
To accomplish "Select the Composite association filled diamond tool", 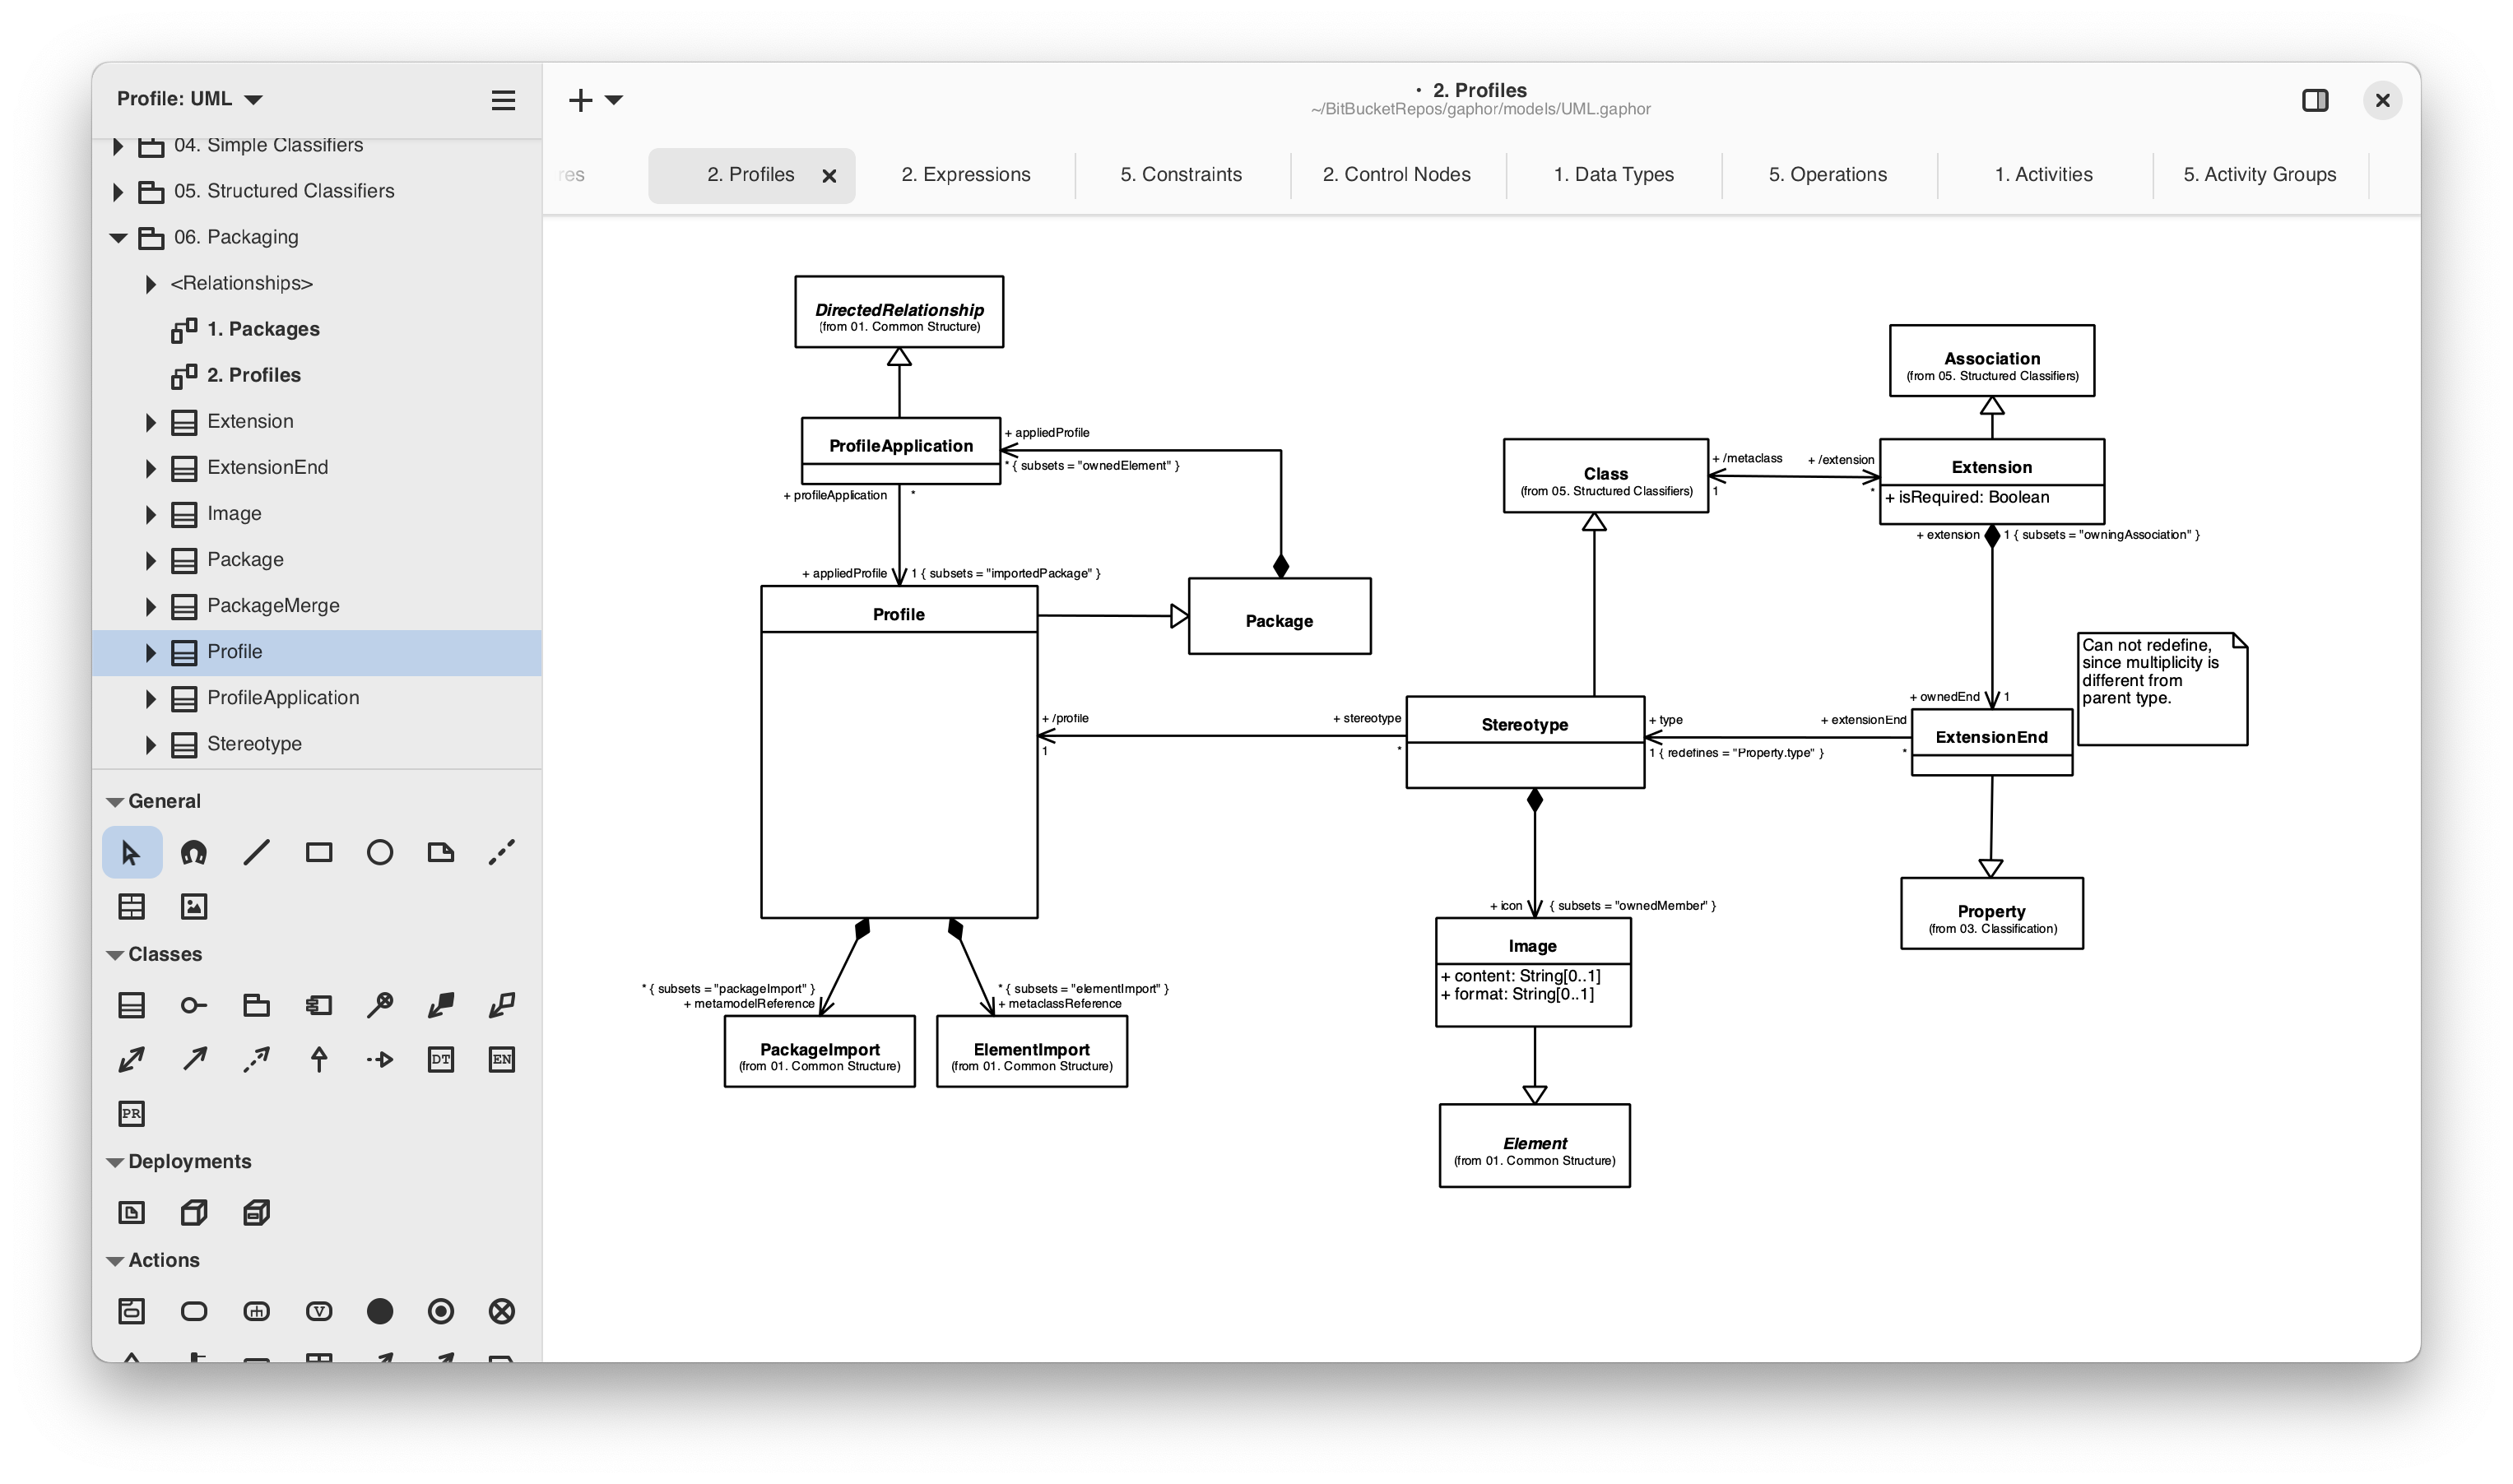I will point(441,1006).
